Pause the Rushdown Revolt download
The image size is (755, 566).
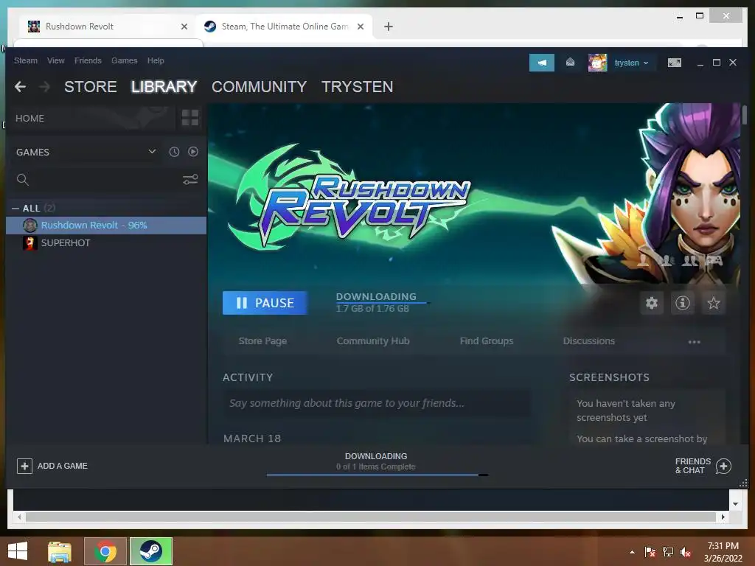265,303
